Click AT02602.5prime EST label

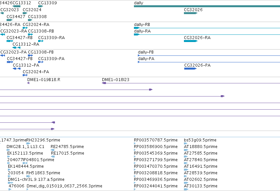[x=201, y=180]
